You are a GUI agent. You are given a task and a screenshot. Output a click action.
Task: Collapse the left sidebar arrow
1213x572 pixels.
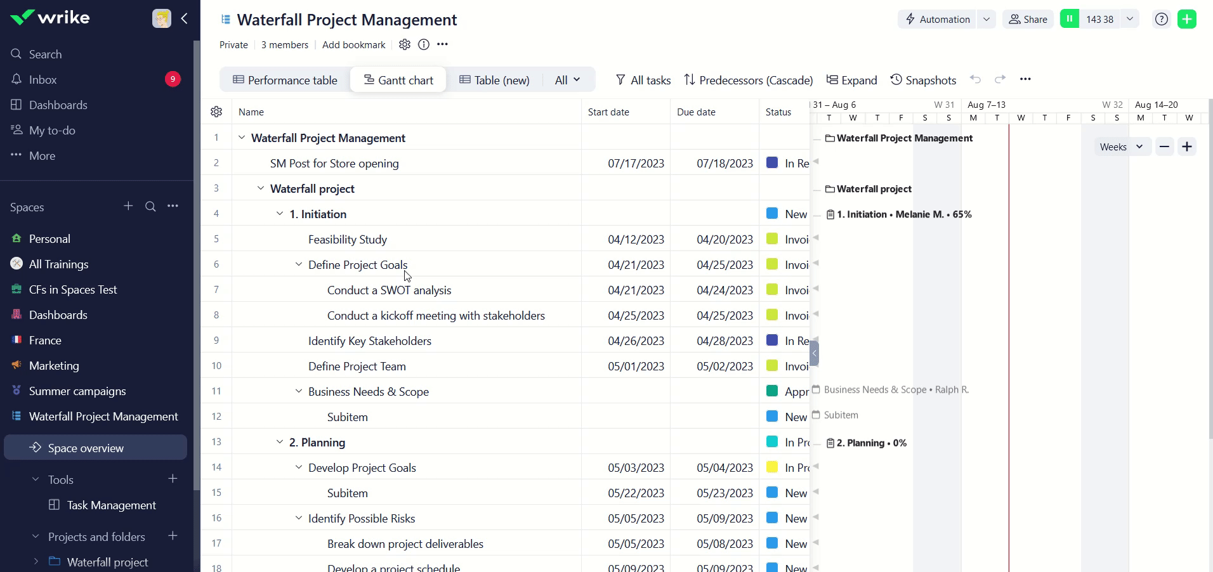pyautogui.click(x=185, y=18)
